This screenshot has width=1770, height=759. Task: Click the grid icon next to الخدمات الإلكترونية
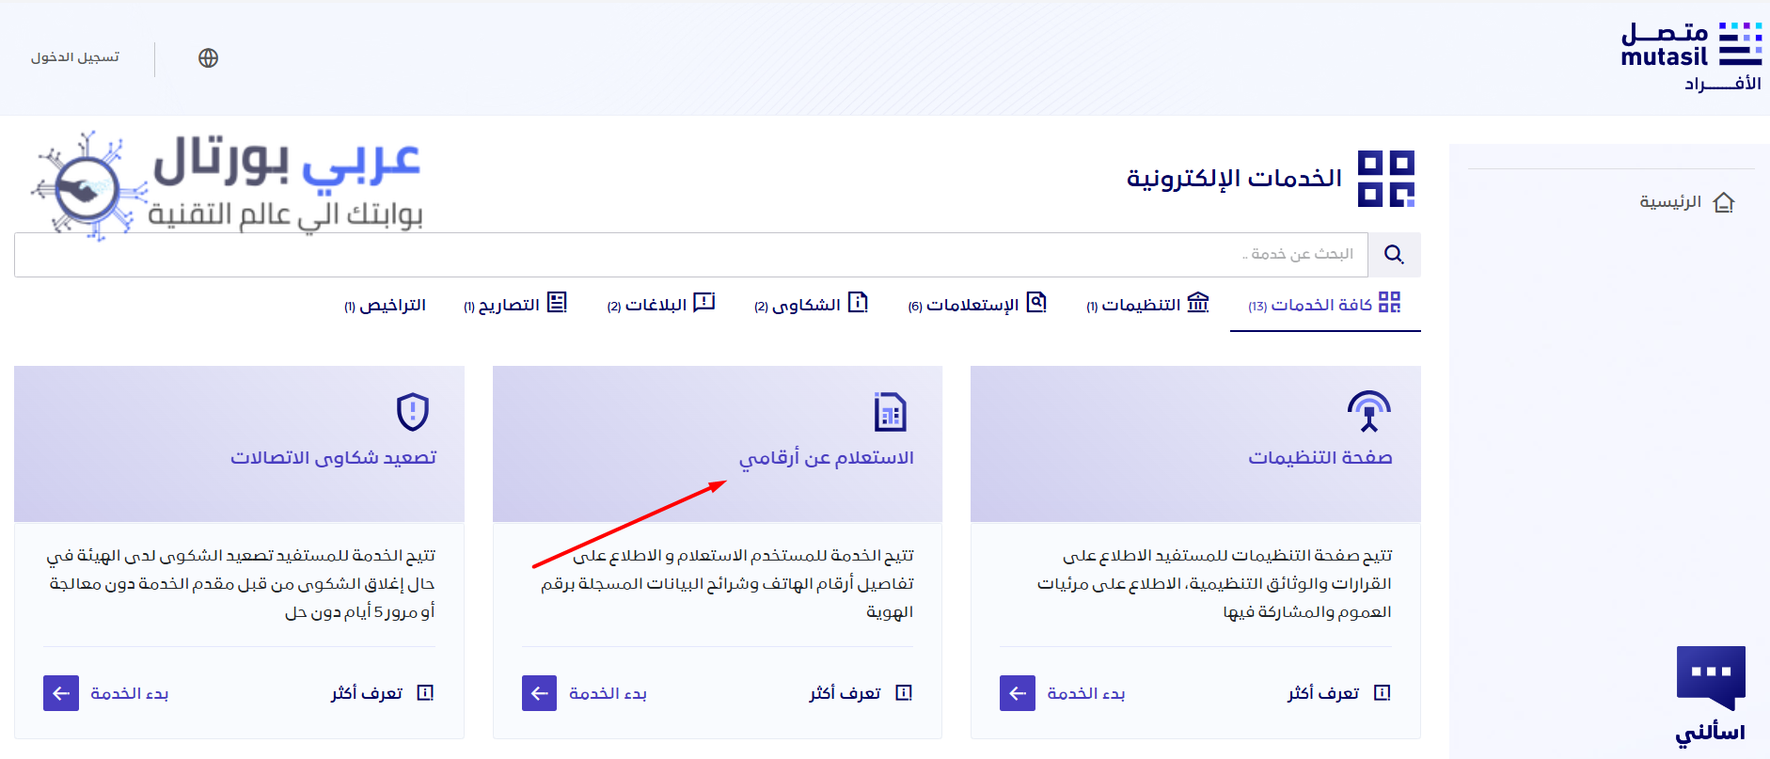(x=1386, y=179)
